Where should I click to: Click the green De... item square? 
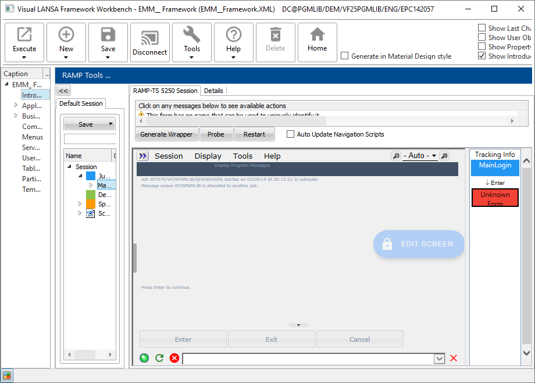(91, 195)
